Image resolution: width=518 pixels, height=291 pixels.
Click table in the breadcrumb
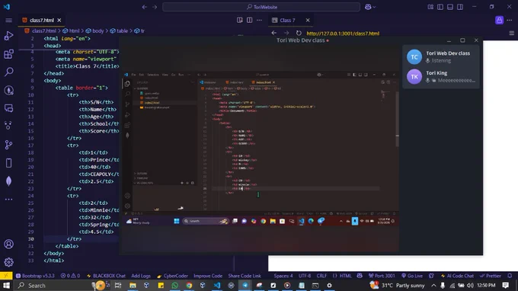pos(122,30)
